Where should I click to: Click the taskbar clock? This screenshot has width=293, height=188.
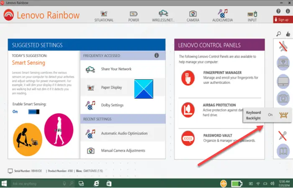coord(284,183)
